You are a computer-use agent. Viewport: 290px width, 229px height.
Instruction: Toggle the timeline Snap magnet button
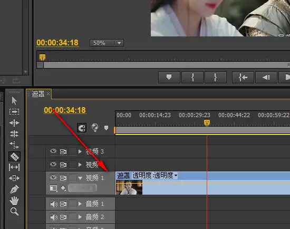[x=82, y=128]
